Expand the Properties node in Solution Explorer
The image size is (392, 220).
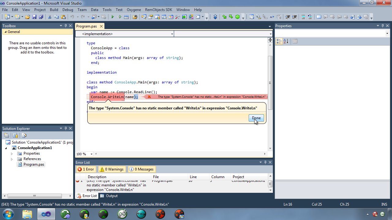[12, 154]
